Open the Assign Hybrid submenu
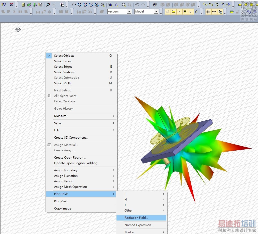The height and width of the screenshot is (234, 258). tap(81, 181)
